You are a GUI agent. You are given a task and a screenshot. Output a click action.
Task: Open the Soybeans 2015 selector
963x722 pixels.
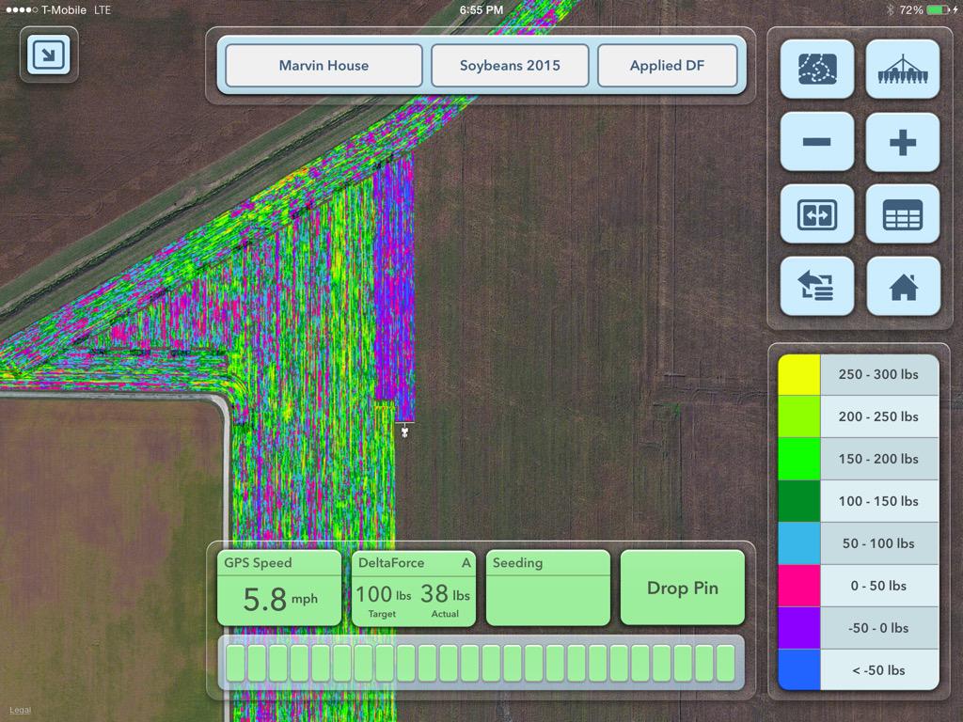point(510,65)
